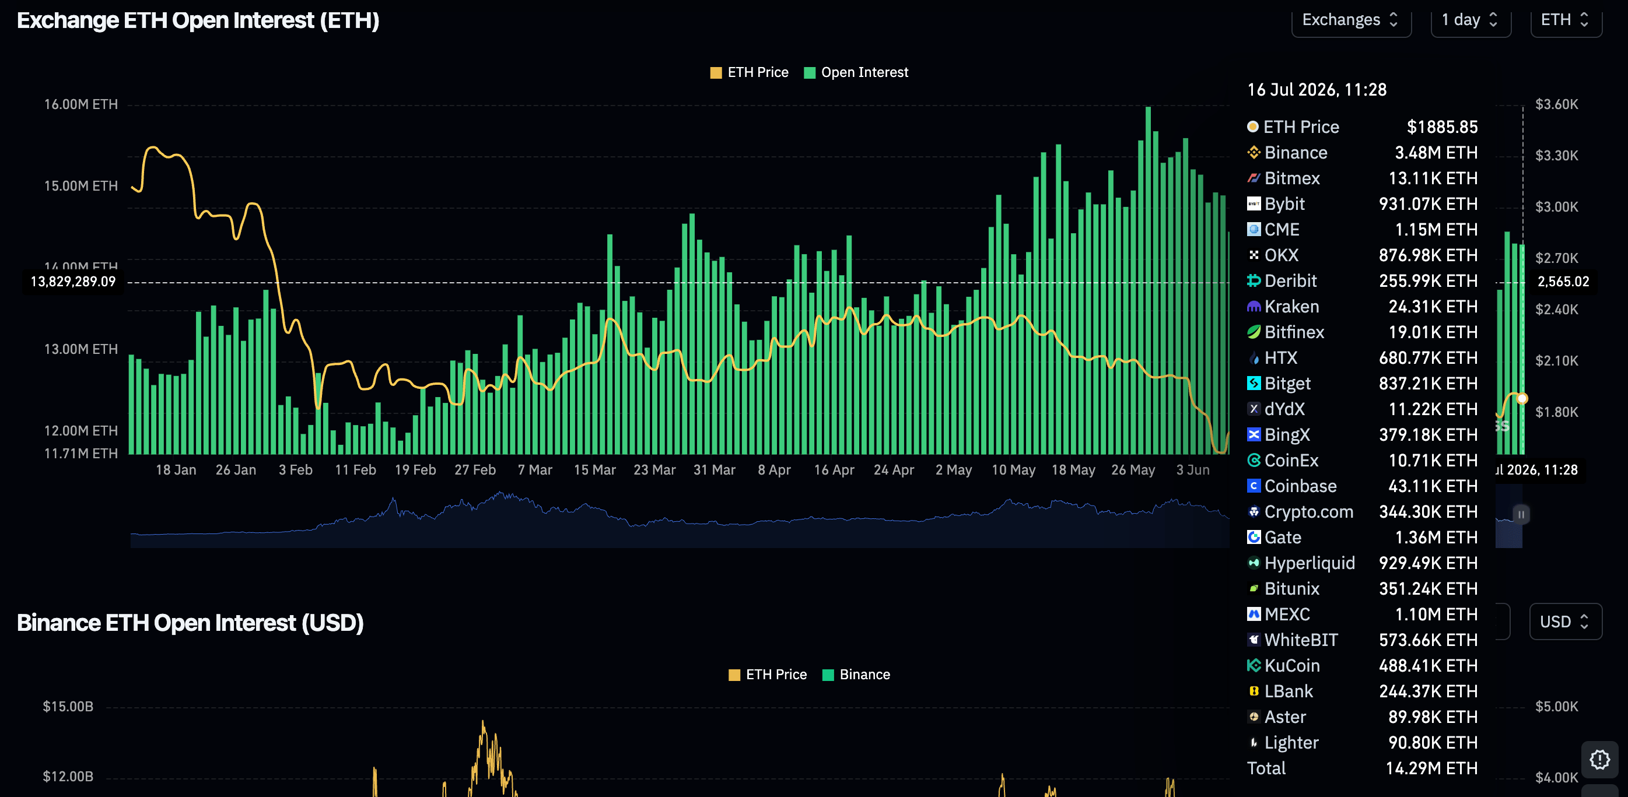
Task: Click the floating settings gear button
Action: [1599, 759]
